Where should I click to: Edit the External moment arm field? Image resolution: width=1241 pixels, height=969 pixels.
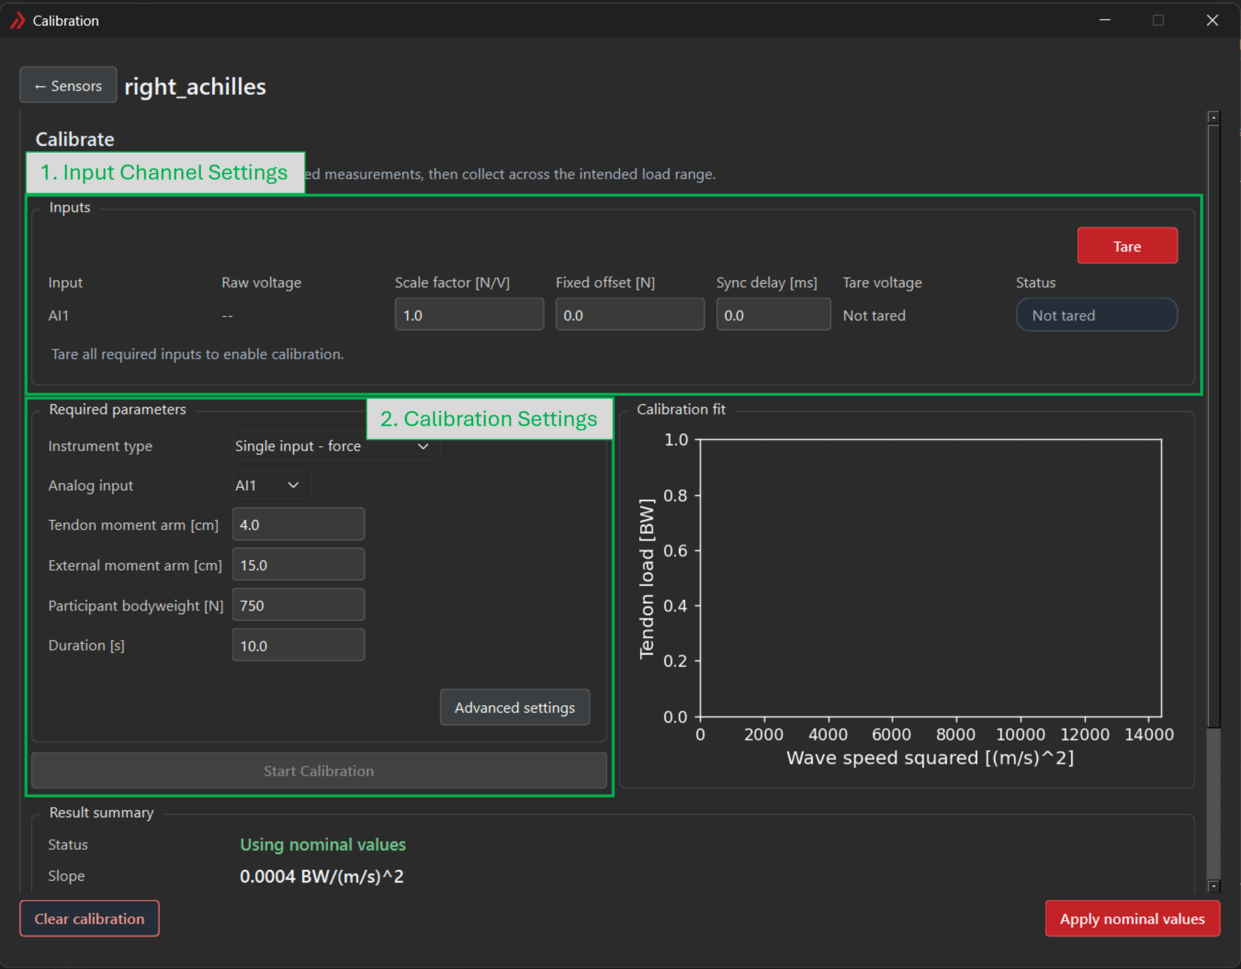[x=298, y=565]
